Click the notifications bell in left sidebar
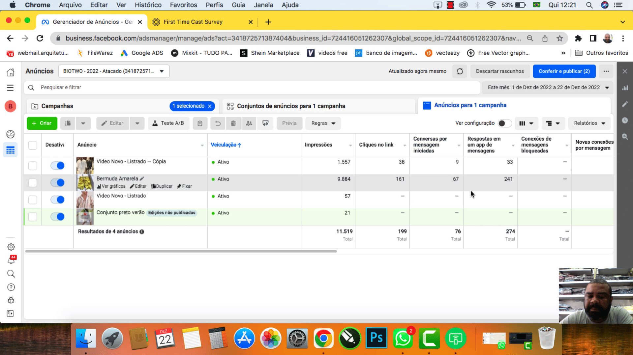Image resolution: width=633 pixels, height=355 pixels. (x=11, y=260)
